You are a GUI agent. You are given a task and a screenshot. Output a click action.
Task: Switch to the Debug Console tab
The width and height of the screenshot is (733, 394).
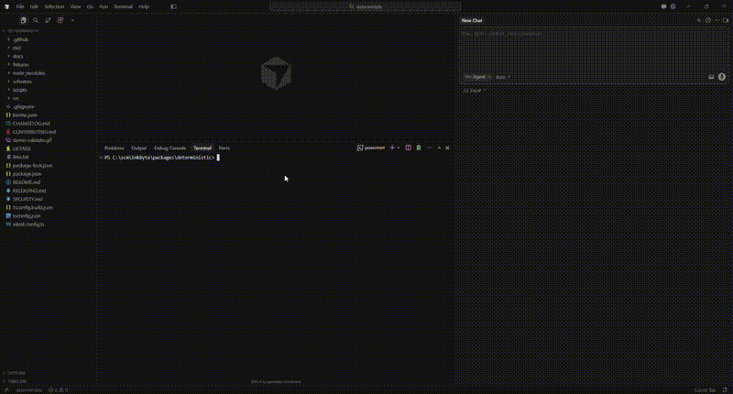170,148
